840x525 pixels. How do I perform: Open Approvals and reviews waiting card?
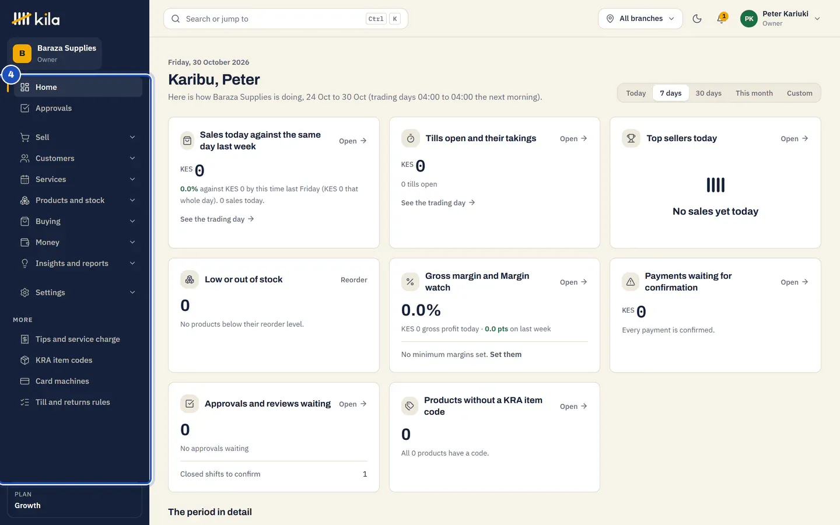point(353,404)
